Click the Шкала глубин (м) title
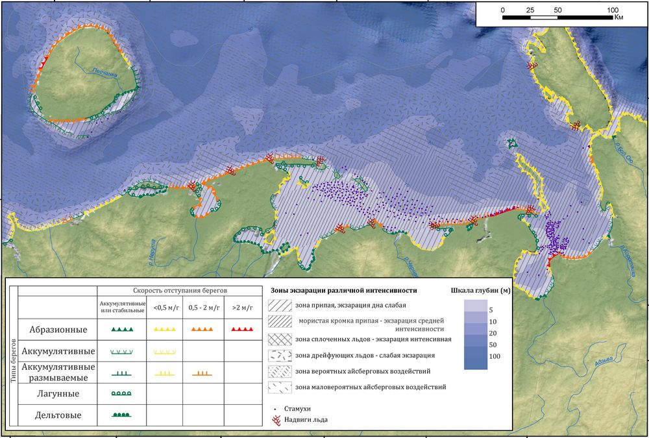Screen dimensions: 649x438 click(481, 290)
